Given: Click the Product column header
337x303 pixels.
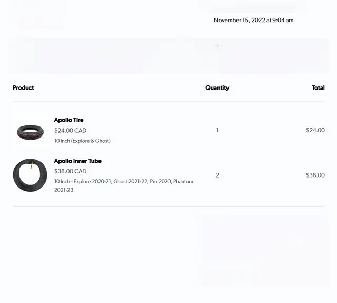Looking at the screenshot, I should coord(23,88).
